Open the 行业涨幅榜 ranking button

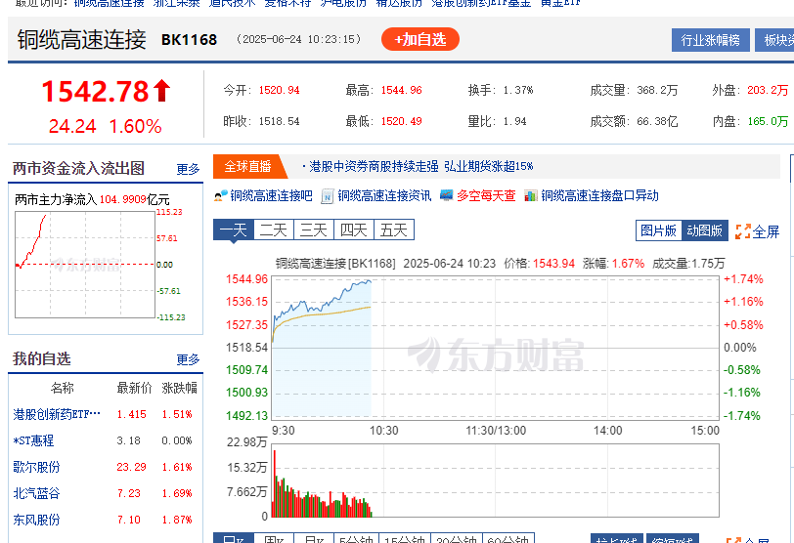coord(711,40)
